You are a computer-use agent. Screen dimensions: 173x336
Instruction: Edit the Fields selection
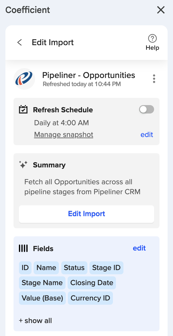(139, 248)
